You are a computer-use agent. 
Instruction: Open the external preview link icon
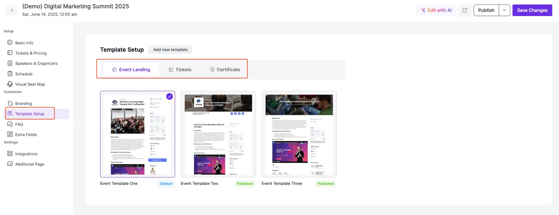[x=465, y=10]
